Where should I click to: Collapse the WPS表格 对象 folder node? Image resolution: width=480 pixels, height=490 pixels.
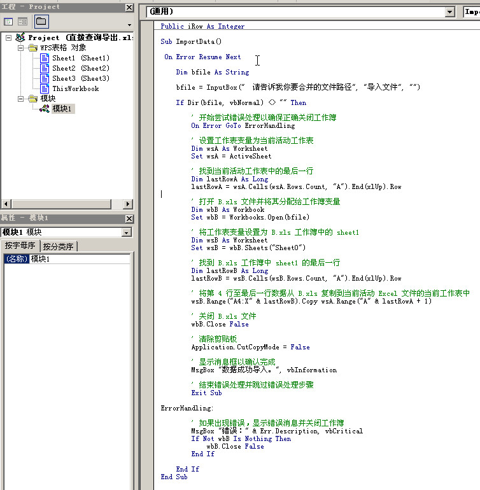point(20,48)
